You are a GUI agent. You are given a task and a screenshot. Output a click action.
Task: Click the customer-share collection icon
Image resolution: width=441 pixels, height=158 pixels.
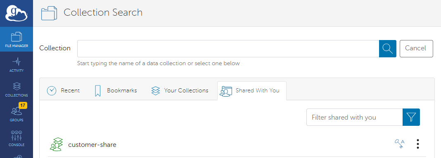coord(56,144)
